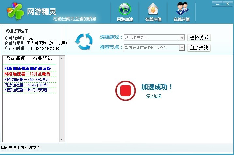Click 国内版网游加速正式用户 service text
Screen dimensions: 234x155
48,43
